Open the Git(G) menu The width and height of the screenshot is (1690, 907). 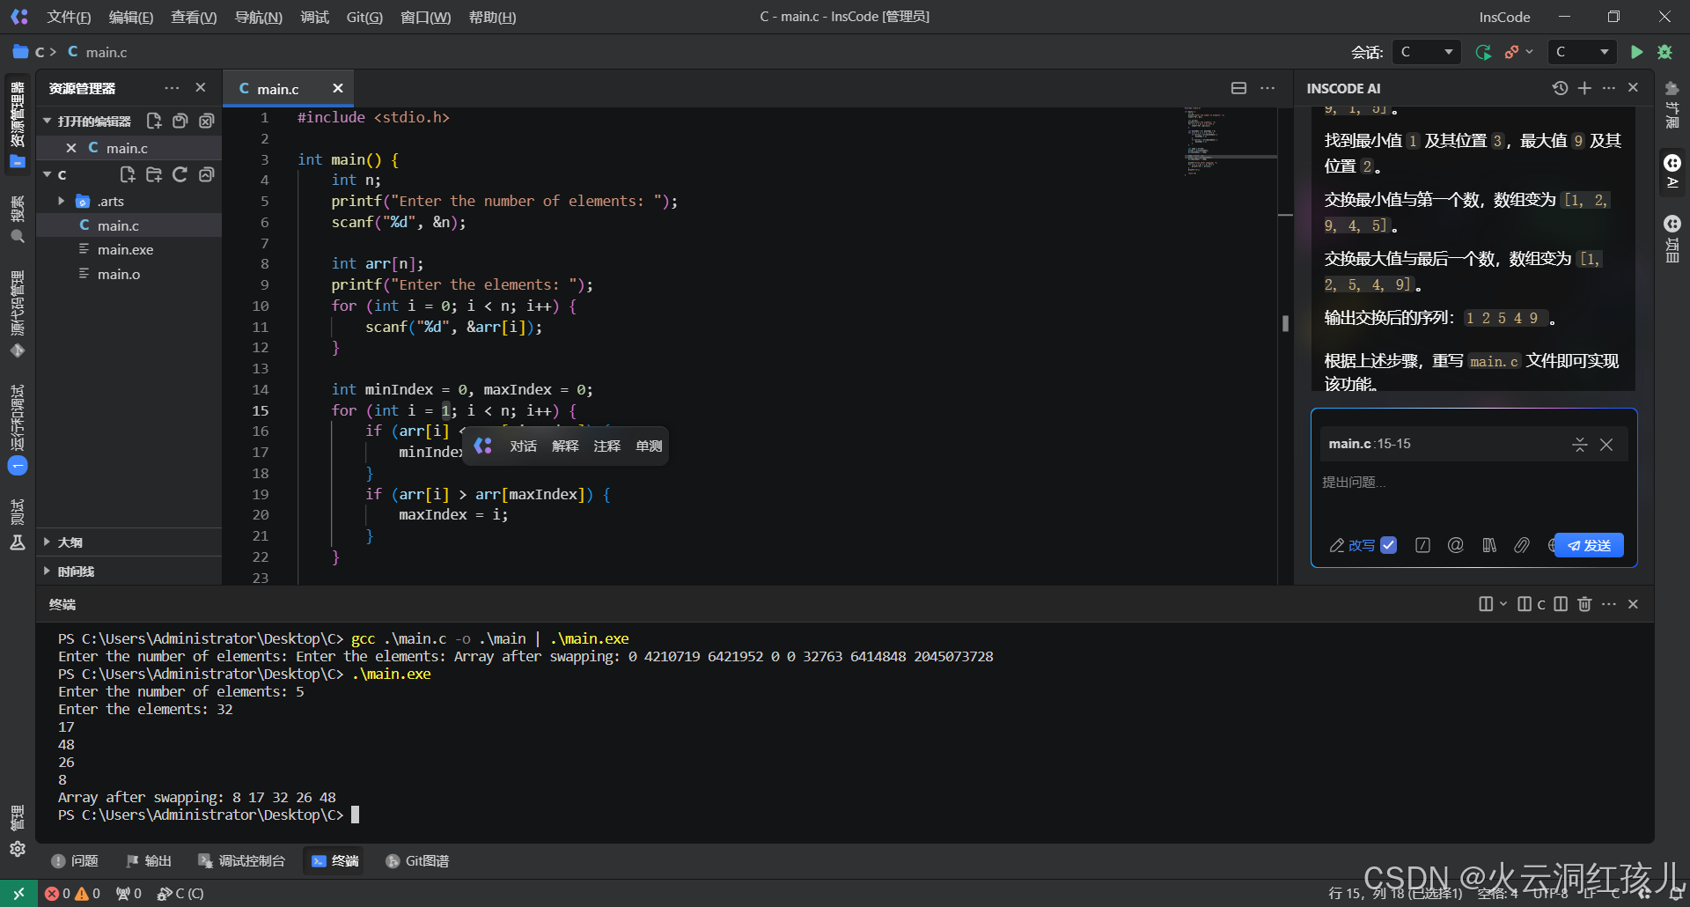(364, 17)
